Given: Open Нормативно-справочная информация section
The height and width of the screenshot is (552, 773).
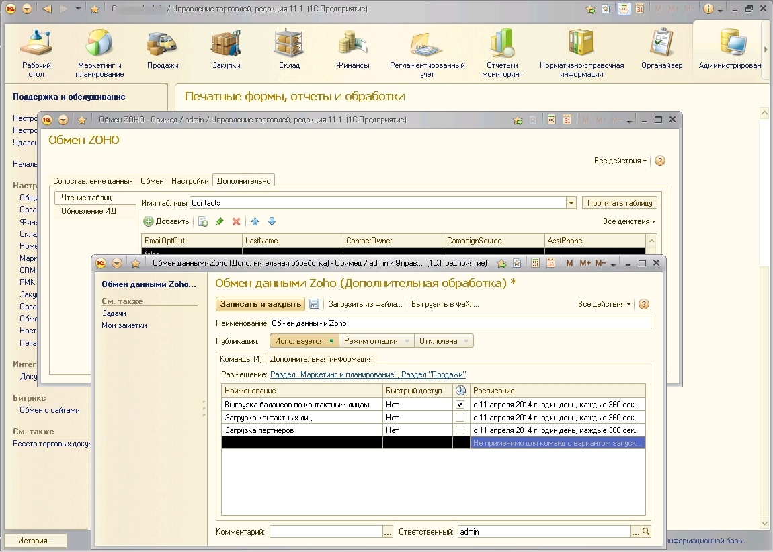Looking at the screenshot, I should pyautogui.click(x=581, y=53).
